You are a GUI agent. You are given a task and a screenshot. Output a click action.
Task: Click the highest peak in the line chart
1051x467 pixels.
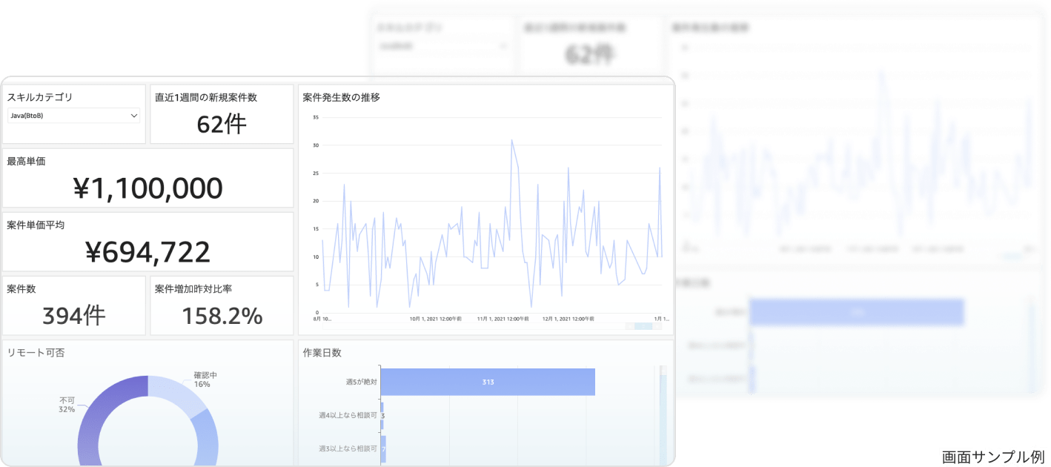(x=511, y=140)
